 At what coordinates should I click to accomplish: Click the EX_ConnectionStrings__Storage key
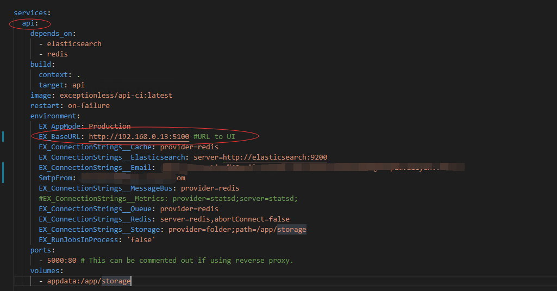click(99, 229)
